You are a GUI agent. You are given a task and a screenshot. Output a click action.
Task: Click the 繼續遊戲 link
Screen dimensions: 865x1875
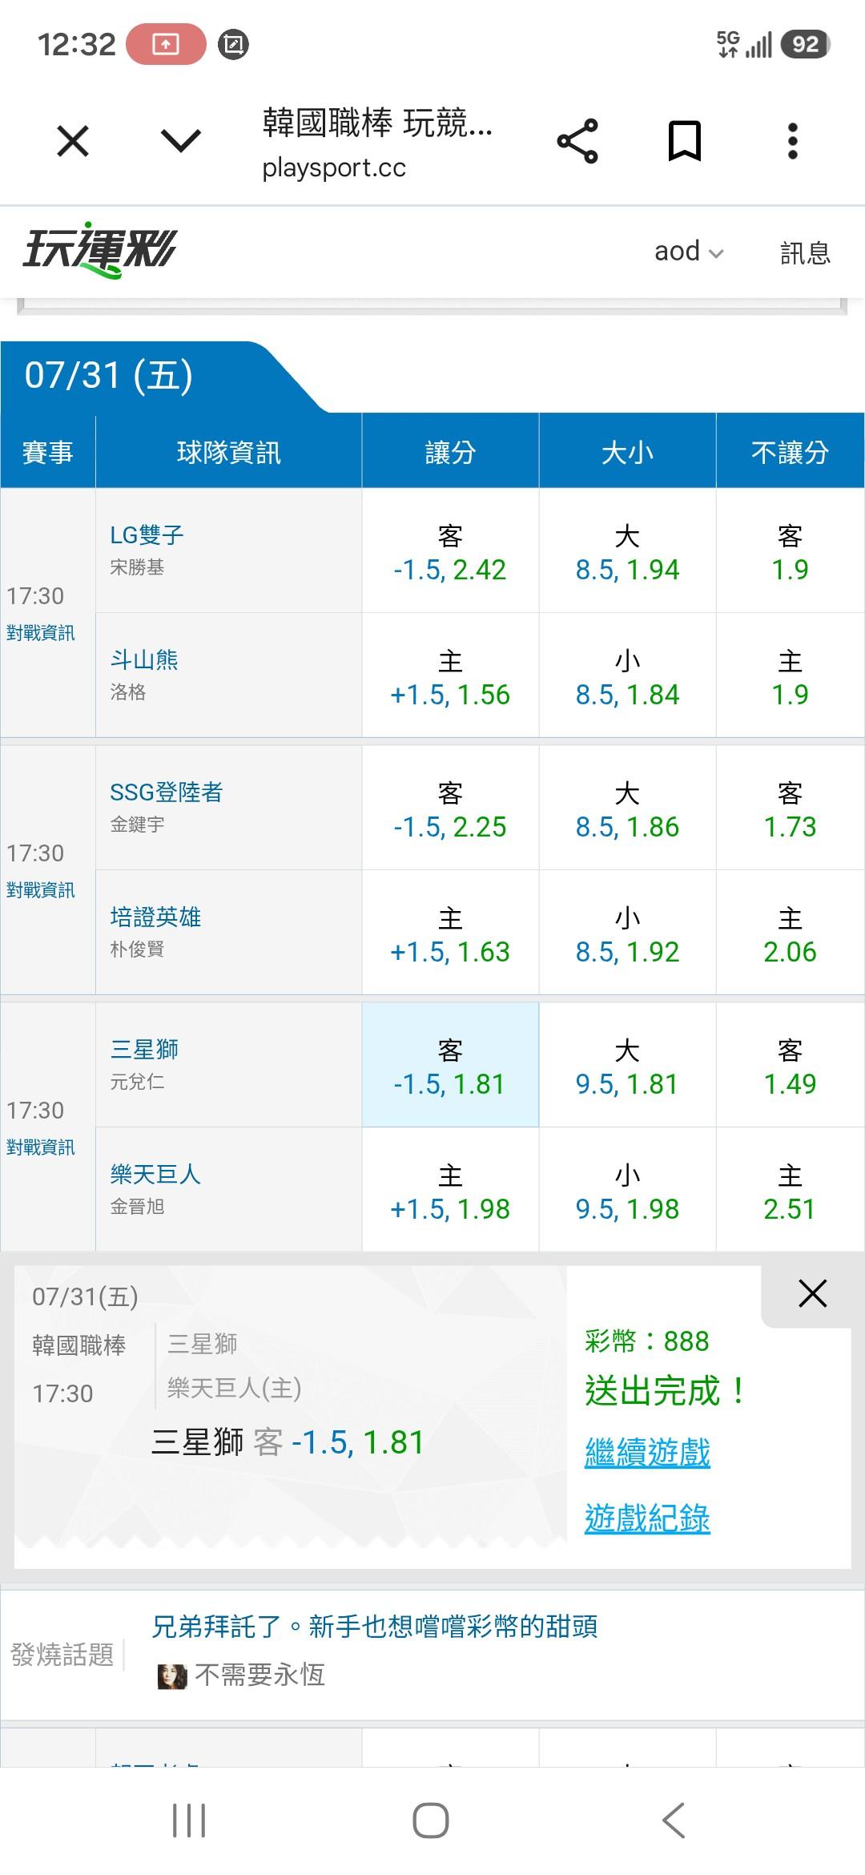[647, 1453]
